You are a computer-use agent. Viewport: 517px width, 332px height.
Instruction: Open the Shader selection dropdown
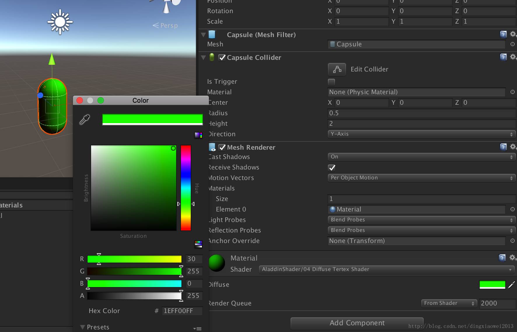click(387, 269)
